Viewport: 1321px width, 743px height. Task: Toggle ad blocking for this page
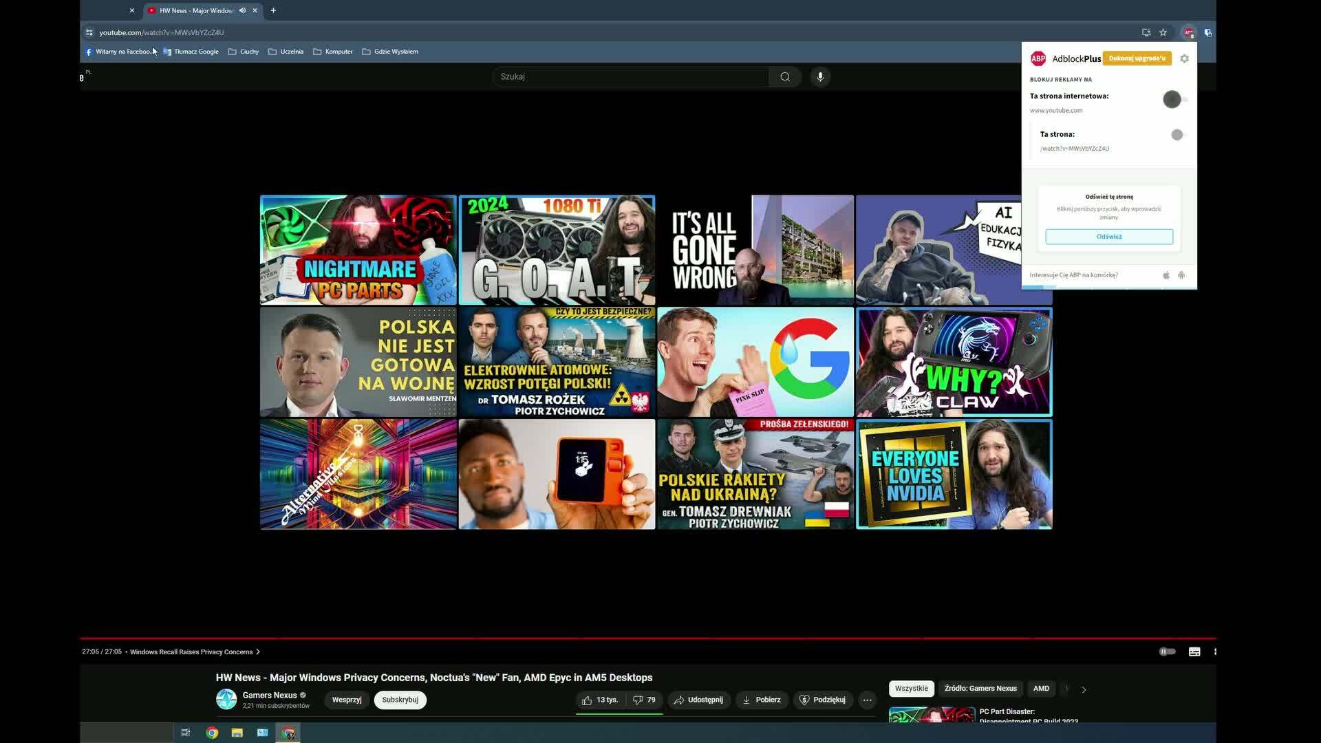(x=1179, y=135)
